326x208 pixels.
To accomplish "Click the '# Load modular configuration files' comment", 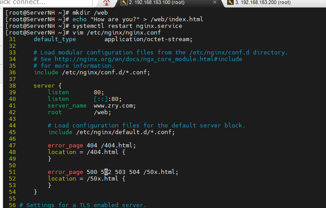I will [161, 53].
